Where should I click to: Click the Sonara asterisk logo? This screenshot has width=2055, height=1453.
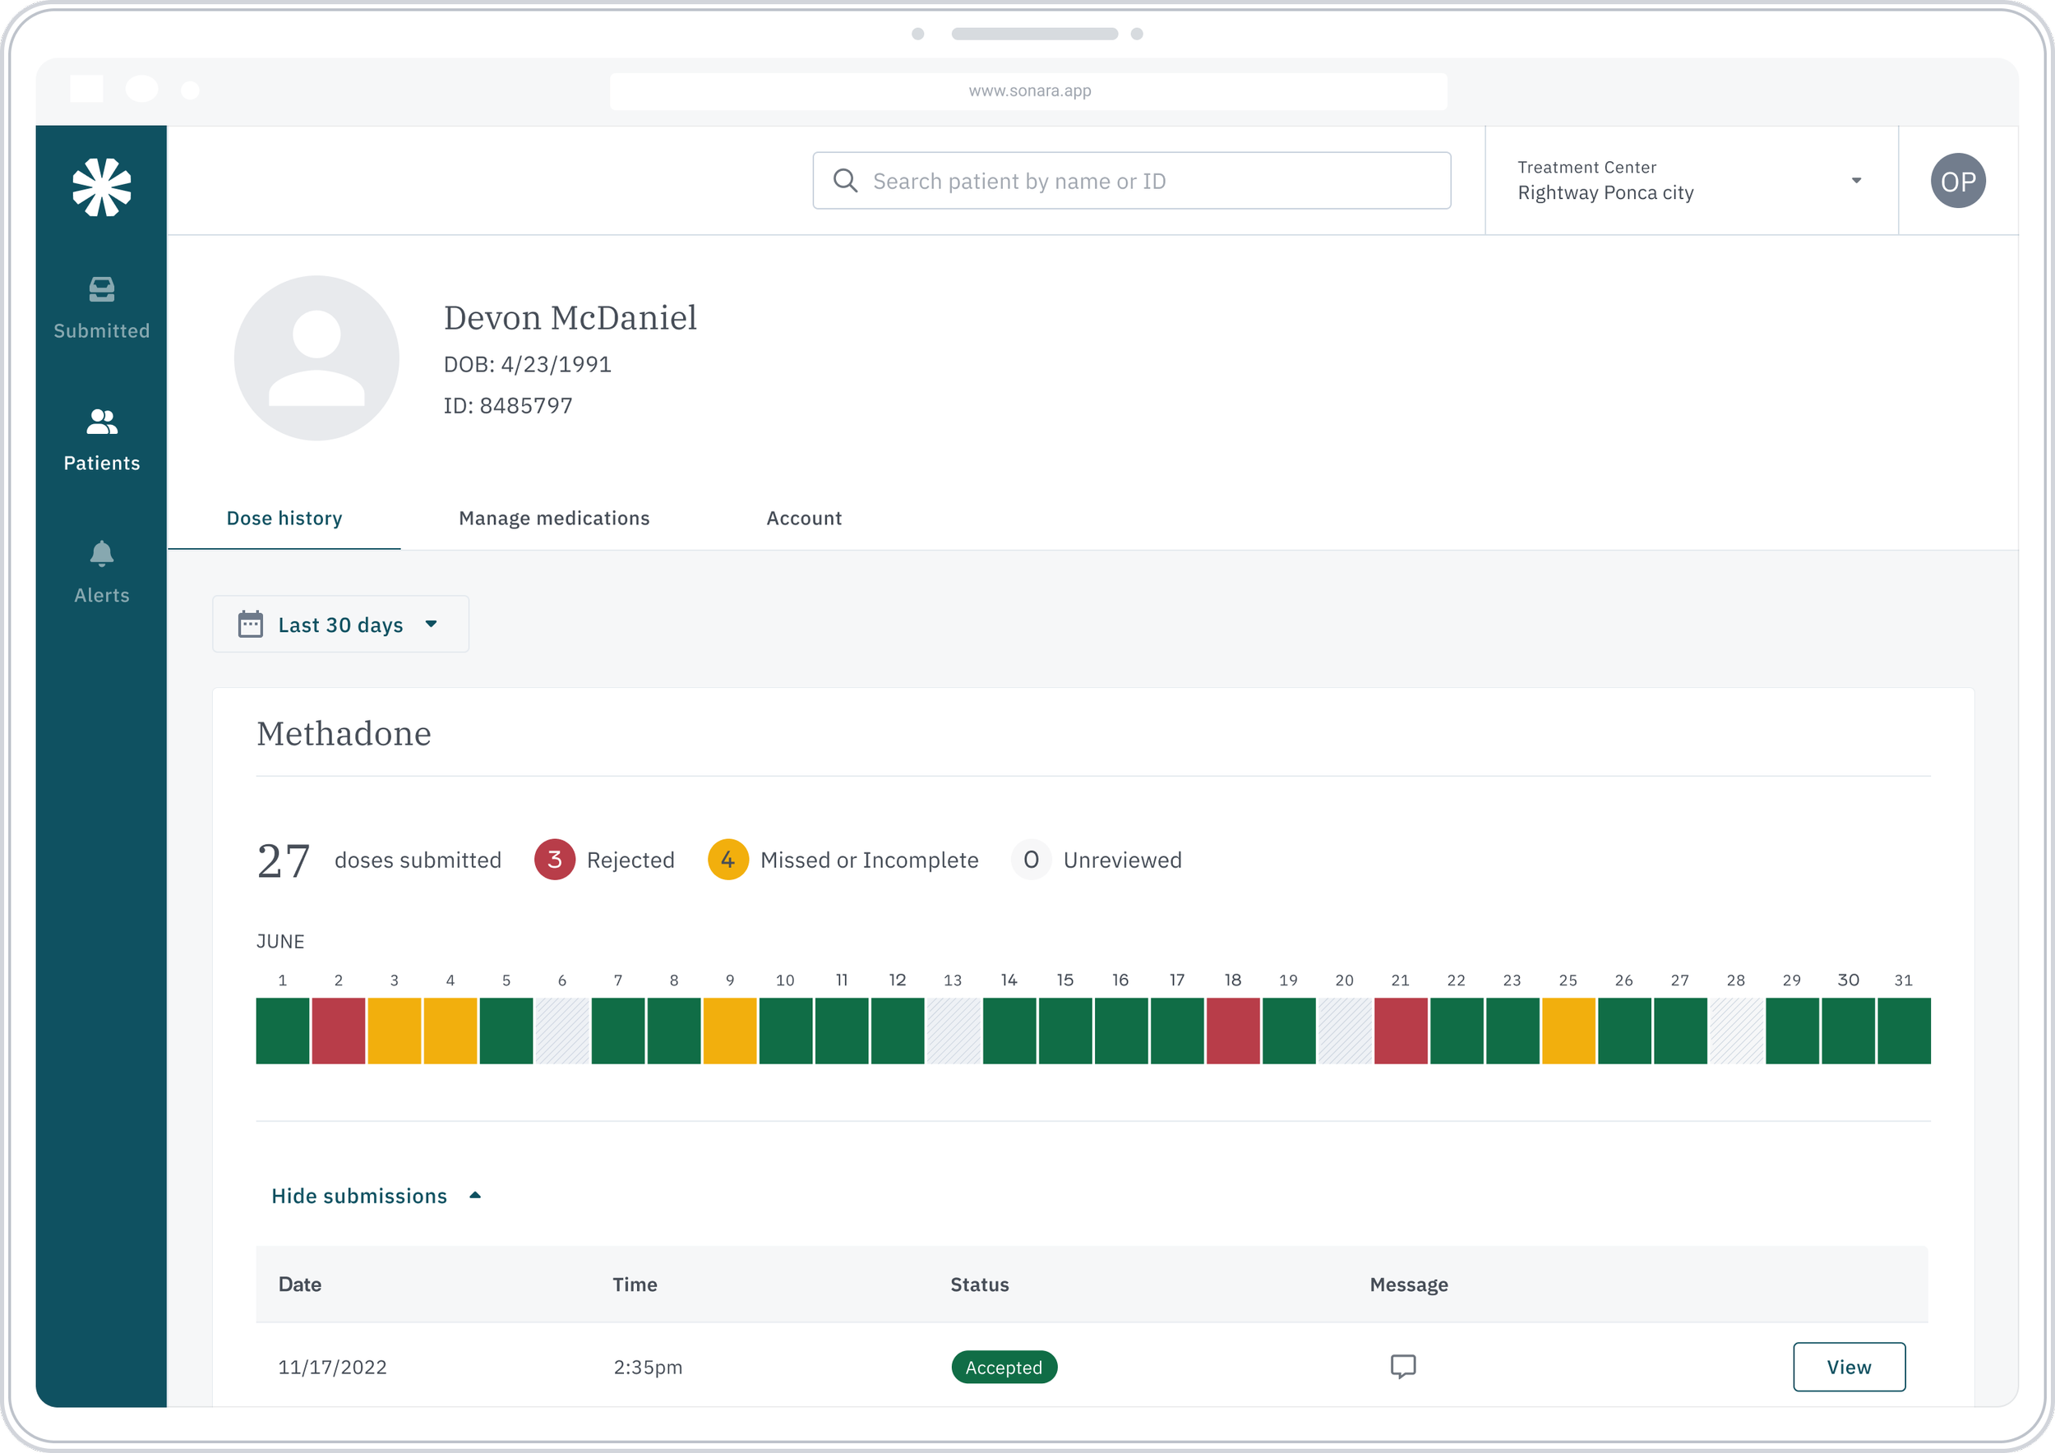pyautogui.click(x=101, y=185)
